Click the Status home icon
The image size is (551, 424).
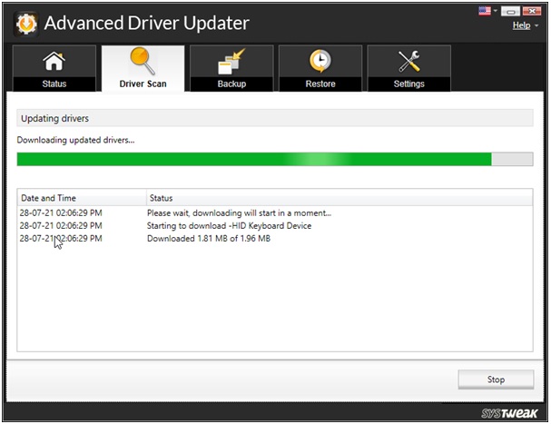(x=54, y=61)
